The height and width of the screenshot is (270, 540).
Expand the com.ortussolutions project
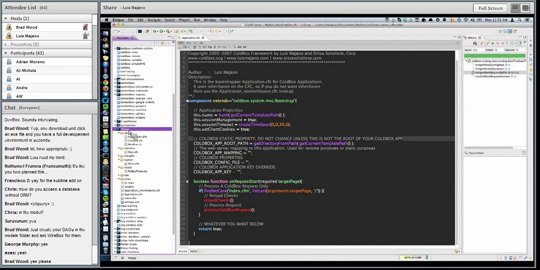click(116, 79)
